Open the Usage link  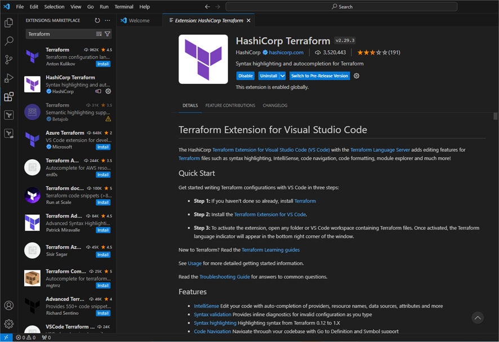point(195,263)
